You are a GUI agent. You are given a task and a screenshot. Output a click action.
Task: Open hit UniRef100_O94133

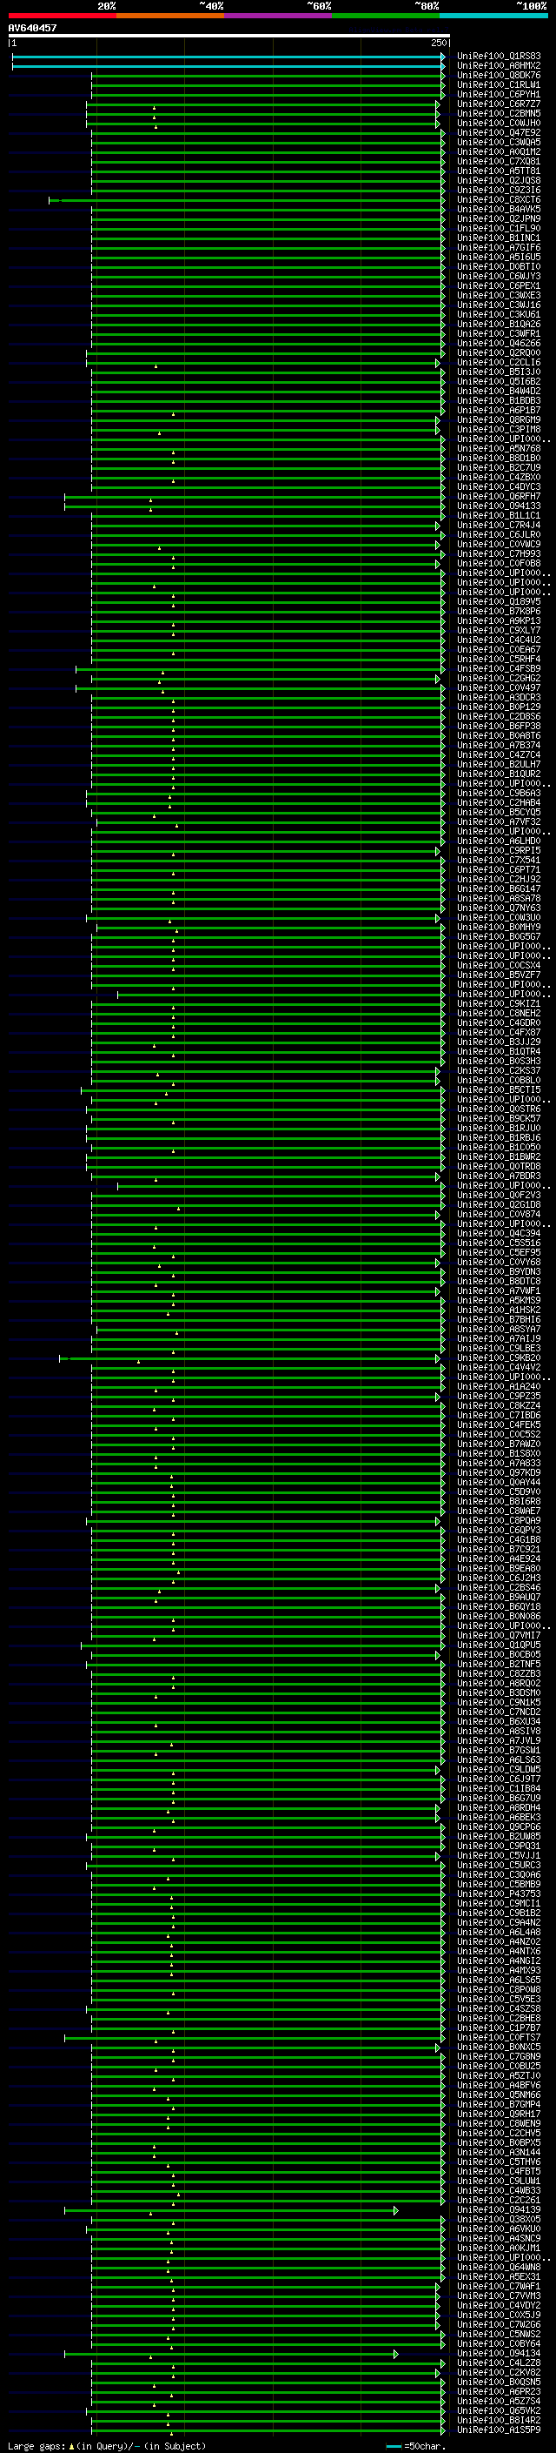(x=499, y=506)
